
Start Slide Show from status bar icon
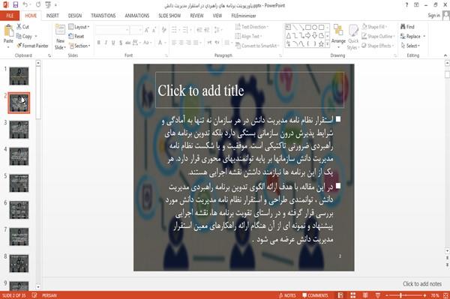click(378, 295)
